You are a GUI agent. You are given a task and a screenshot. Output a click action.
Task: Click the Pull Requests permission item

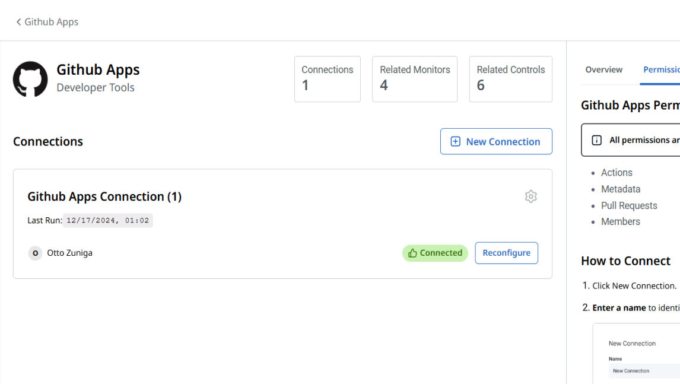click(x=629, y=206)
